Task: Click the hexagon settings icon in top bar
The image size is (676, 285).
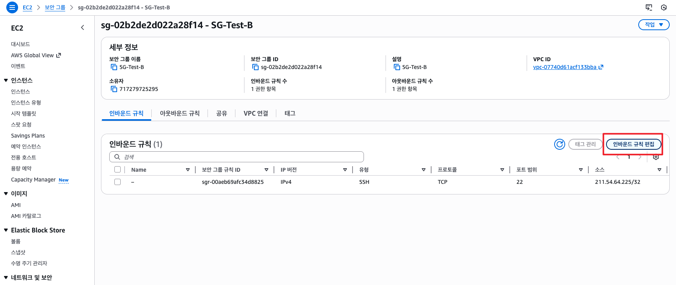Action: (664, 7)
